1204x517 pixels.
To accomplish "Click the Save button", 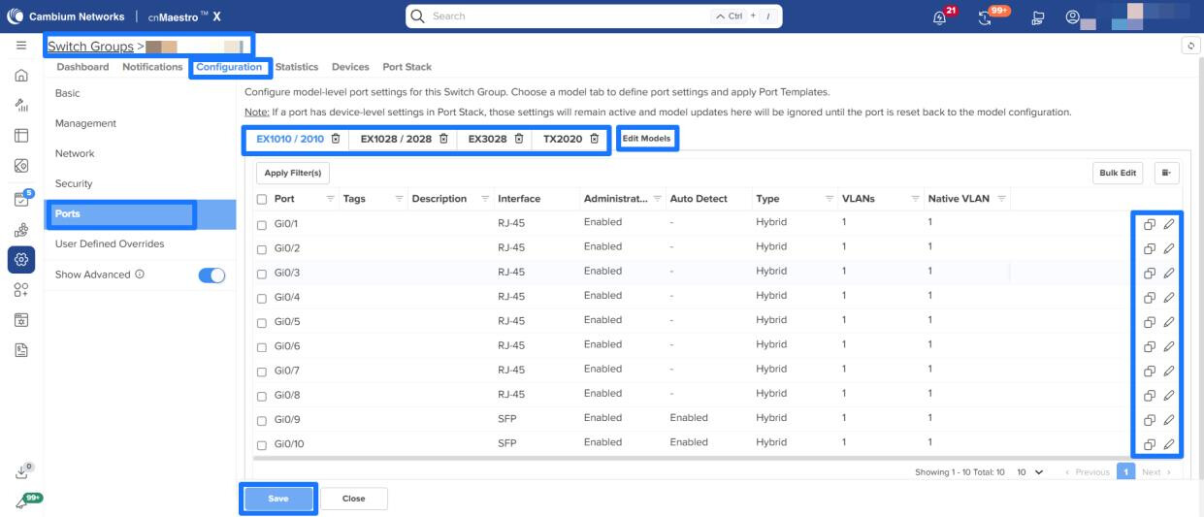I will pyautogui.click(x=278, y=499).
